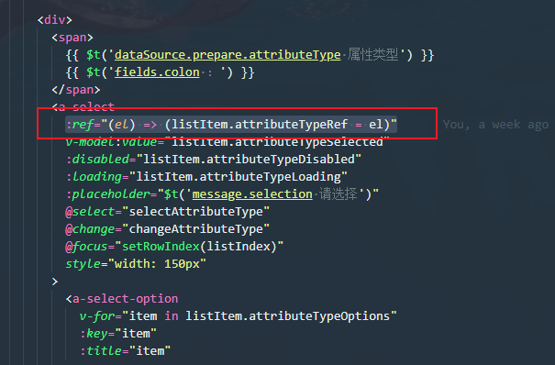Screen dimensions: 555x365
Task: Click the closing '>' bracket of a-select
Action: (x=55, y=282)
